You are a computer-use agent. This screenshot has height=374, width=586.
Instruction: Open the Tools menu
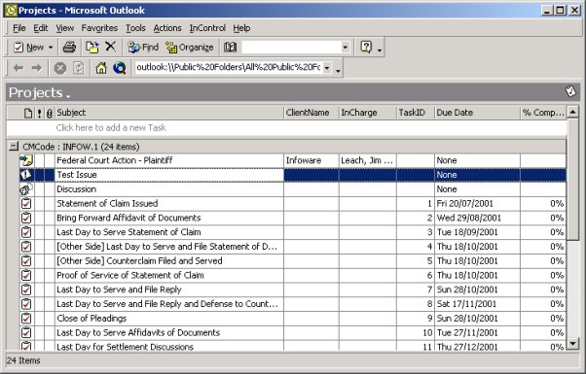tap(135, 28)
